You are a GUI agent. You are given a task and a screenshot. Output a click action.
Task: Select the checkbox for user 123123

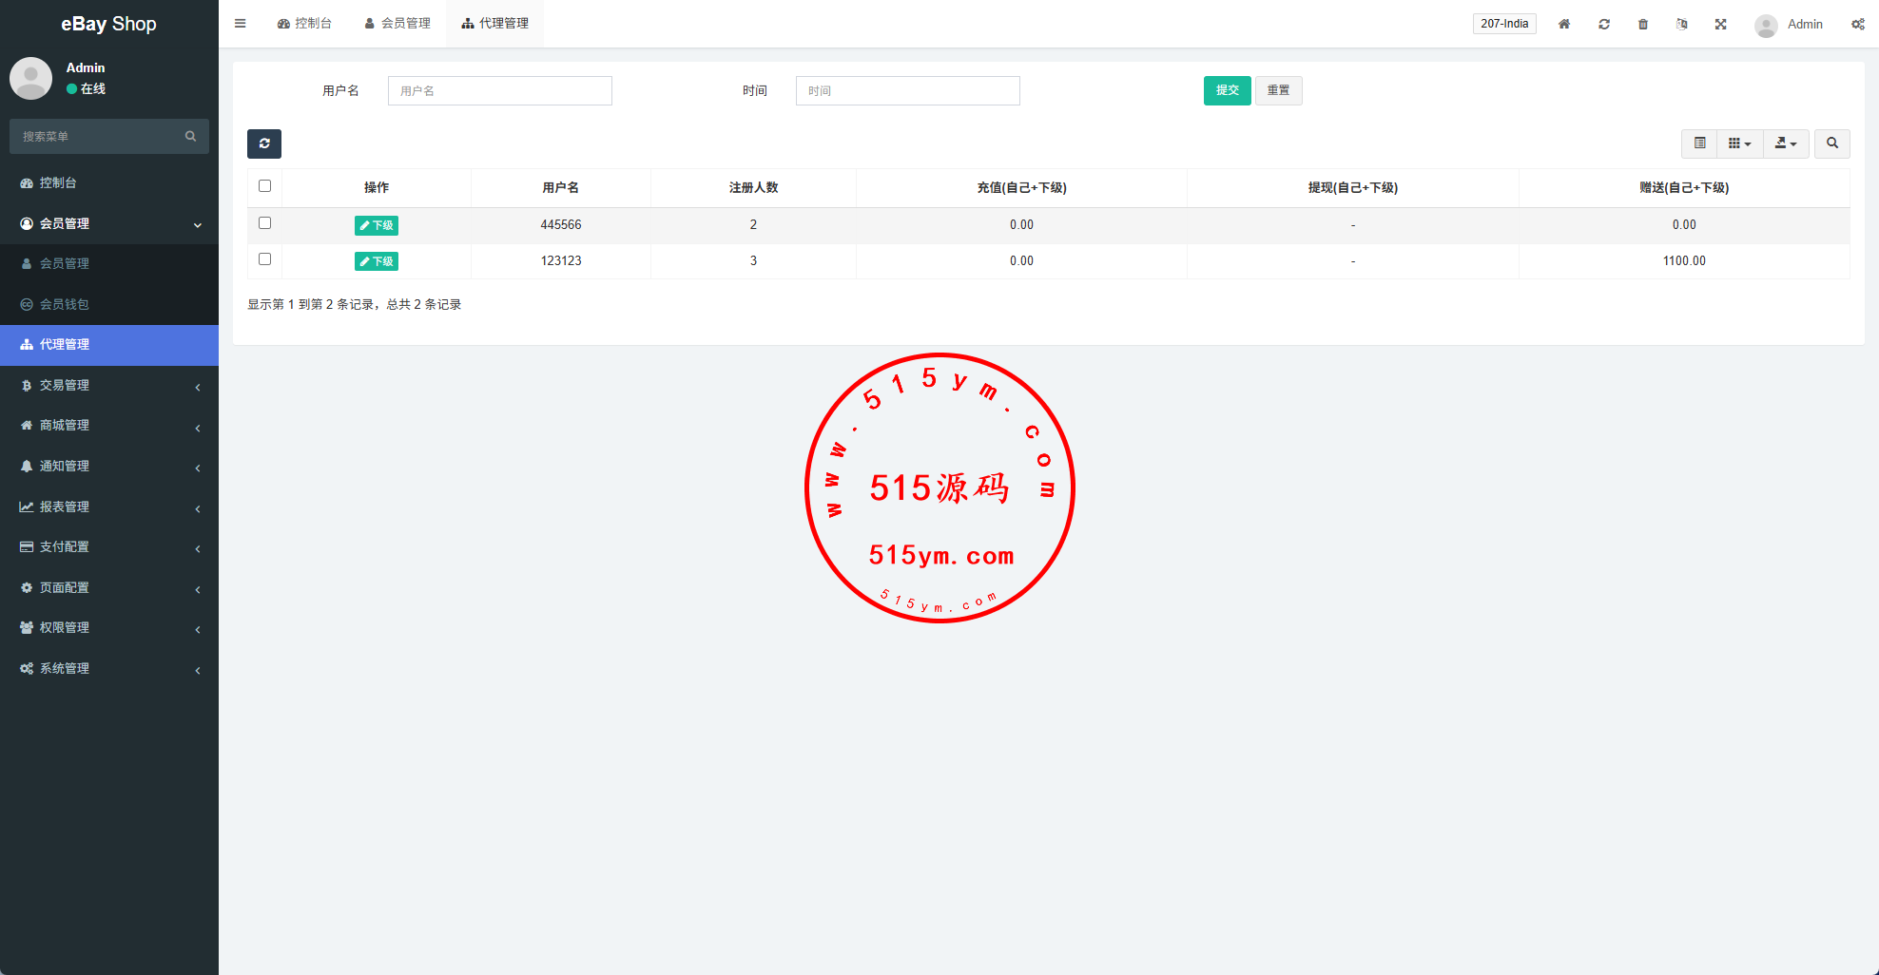click(265, 259)
